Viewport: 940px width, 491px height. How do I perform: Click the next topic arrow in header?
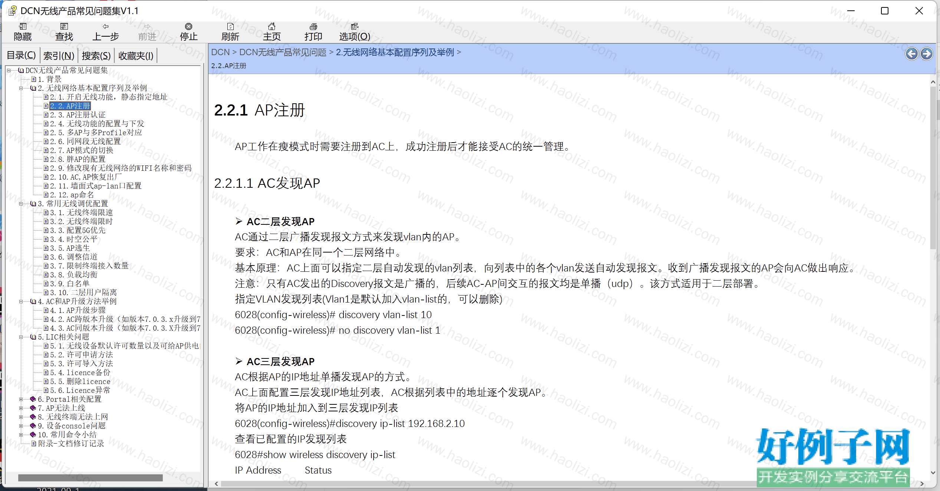[x=926, y=54]
